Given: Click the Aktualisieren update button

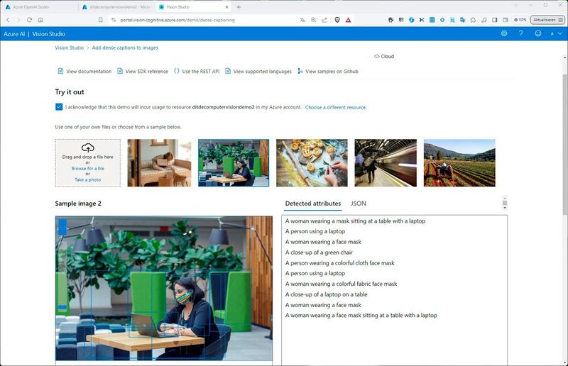Looking at the screenshot, I should click(547, 20).
